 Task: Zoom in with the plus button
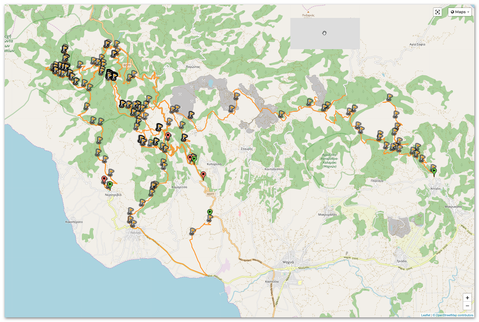pos(467,298)
